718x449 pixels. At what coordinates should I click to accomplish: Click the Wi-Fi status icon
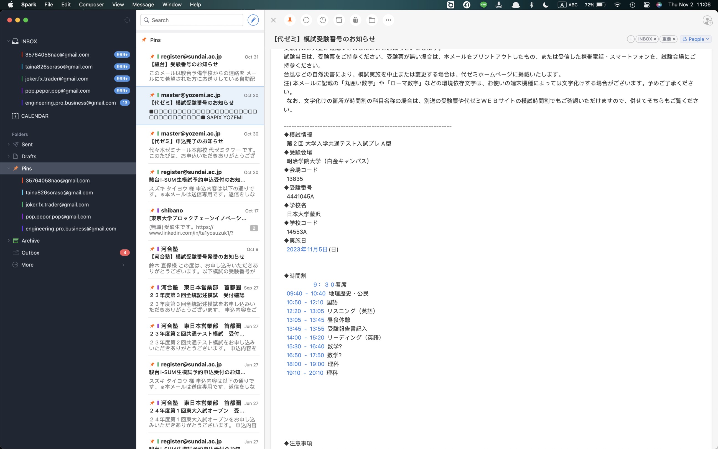click(617, 5)
